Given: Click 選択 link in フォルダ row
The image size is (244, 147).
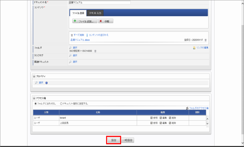Looking at the screenshot, I should tap(75, 47).
